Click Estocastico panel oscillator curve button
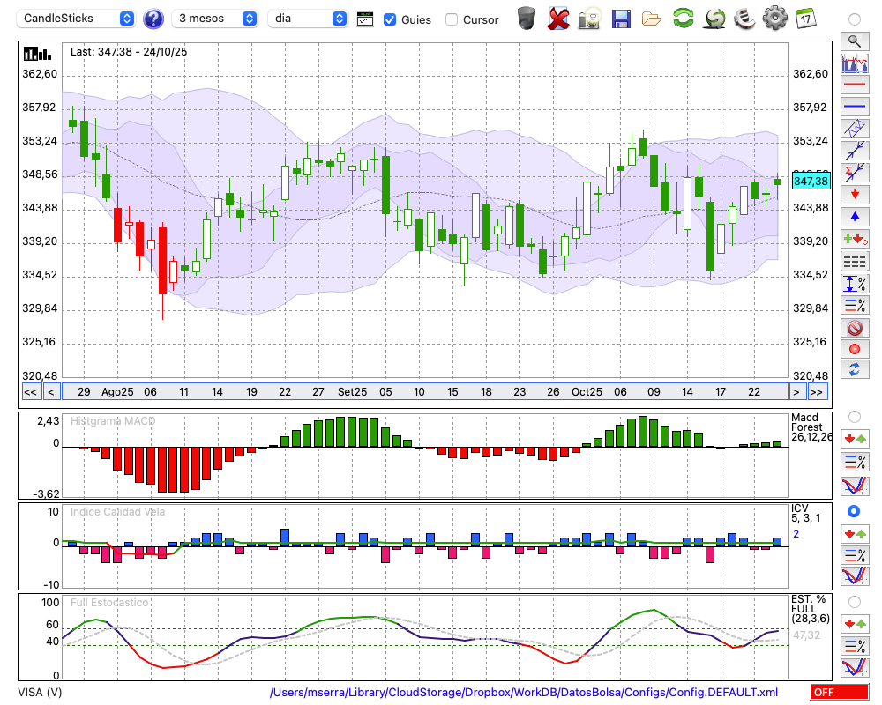Viewport: 882px width, 705px height. 855,667
